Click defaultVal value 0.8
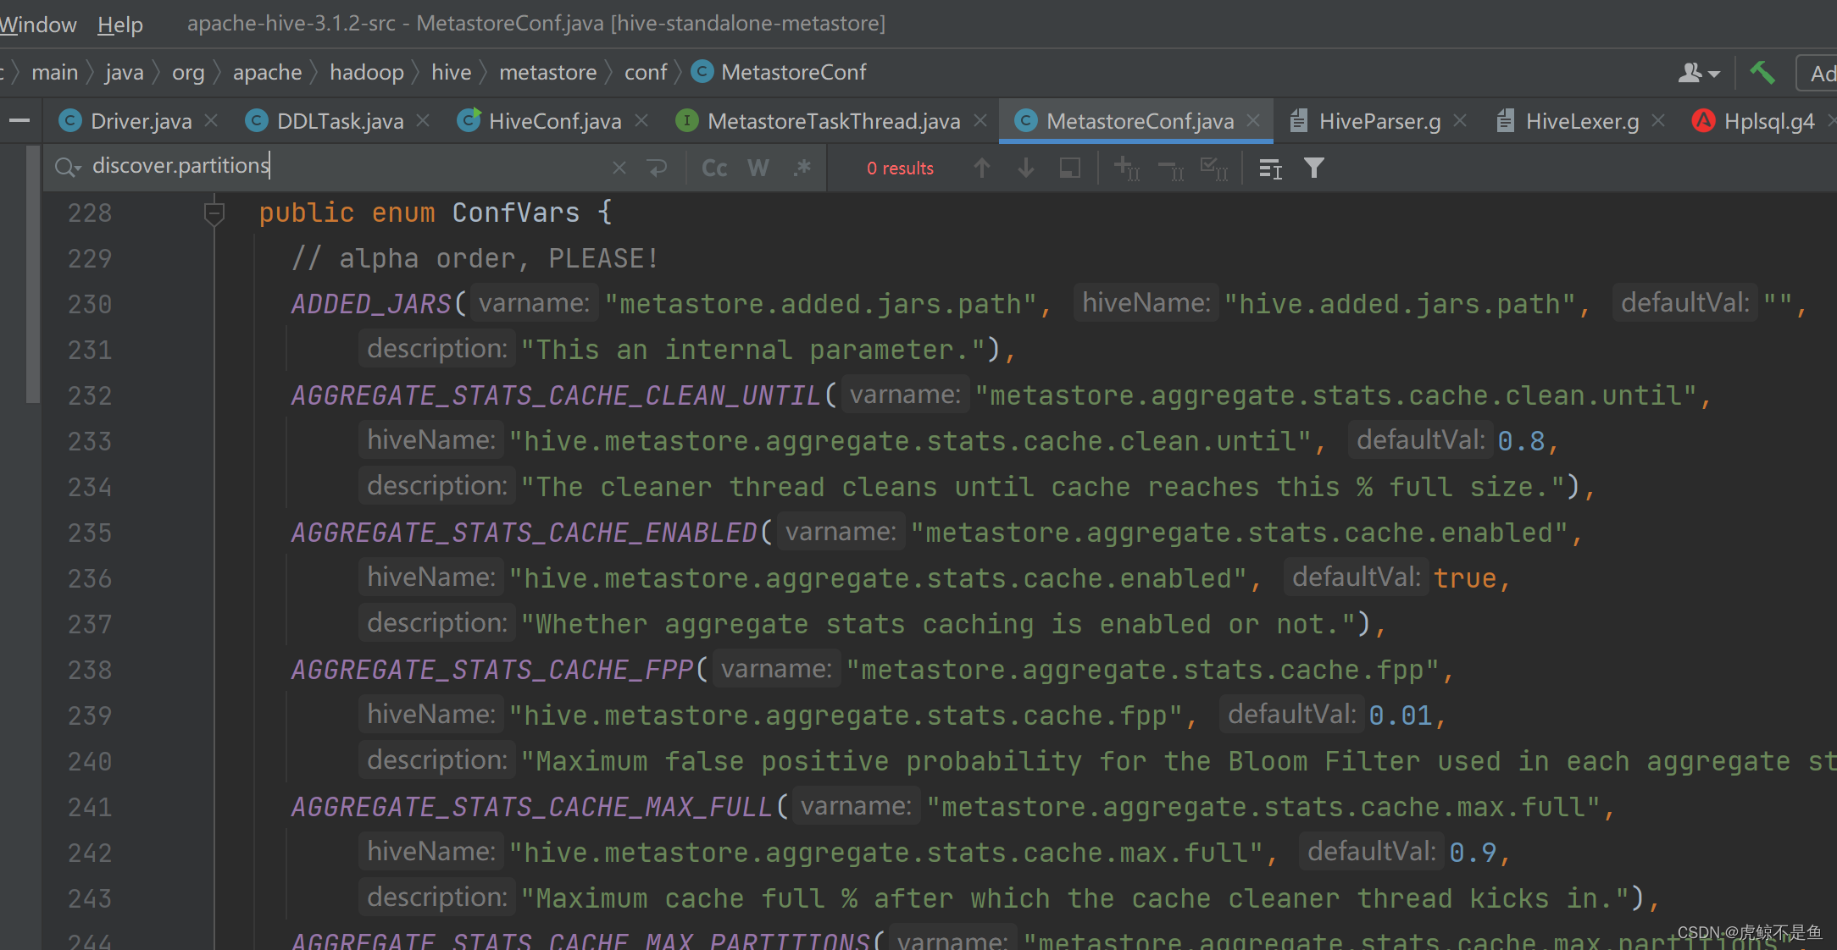Image resolution: width=1837 pixels, height=950 pixels. tap(1521, 441)
